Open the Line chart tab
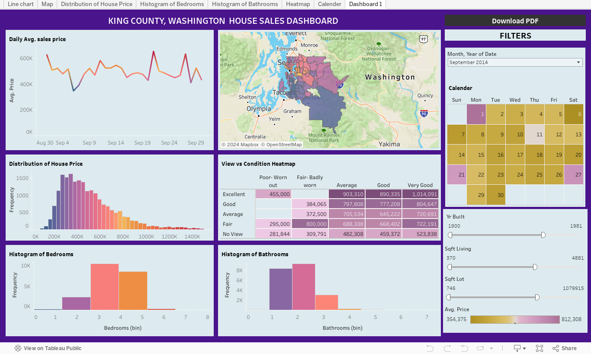 coord(21,4)
